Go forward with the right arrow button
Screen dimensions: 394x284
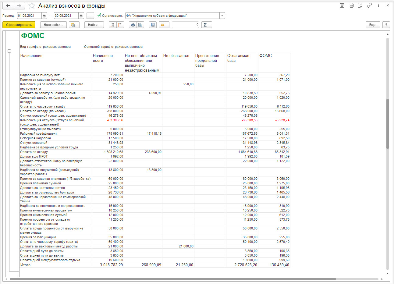coord(19,5)
